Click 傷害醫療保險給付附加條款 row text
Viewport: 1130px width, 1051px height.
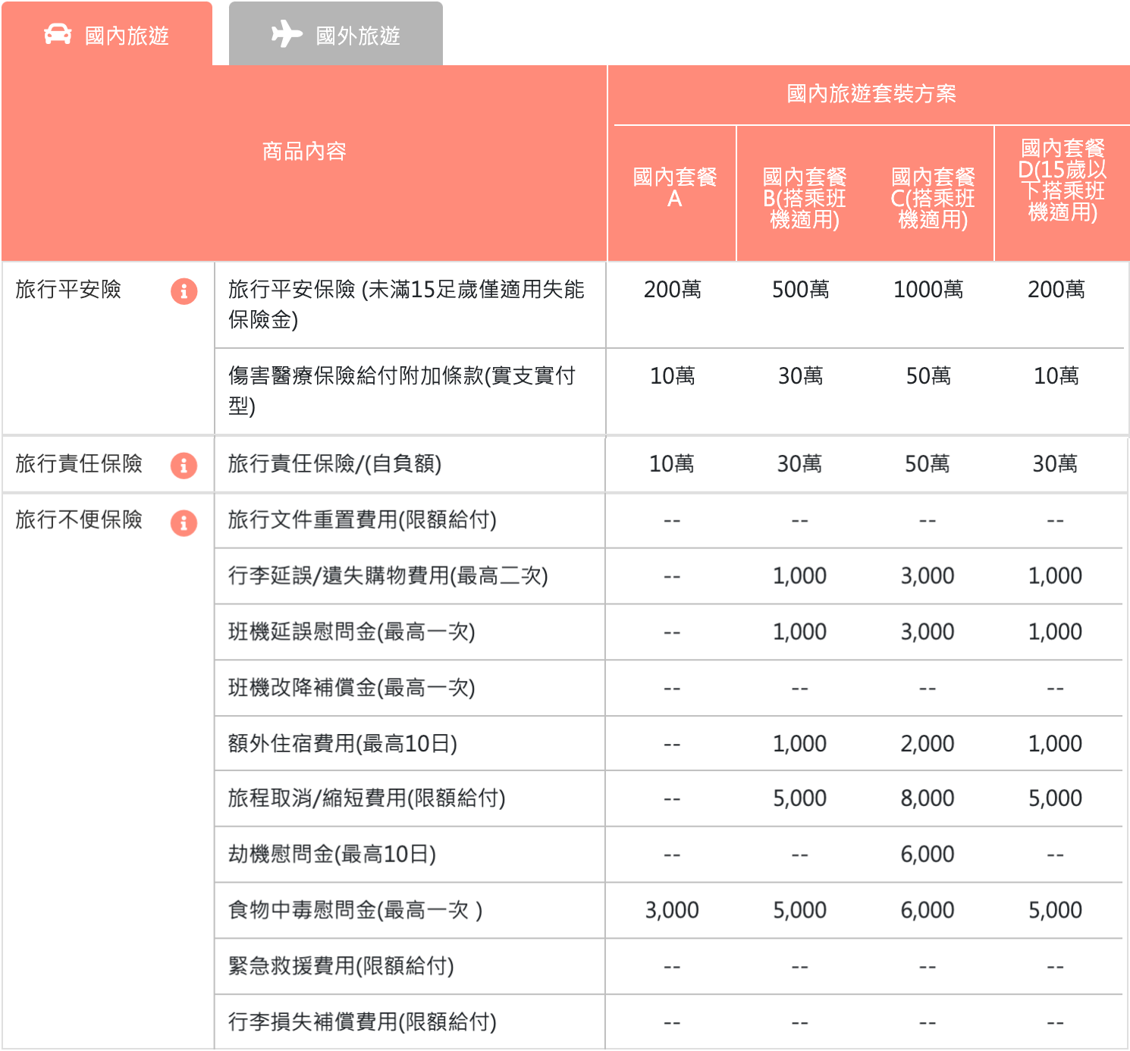point(402,391)
